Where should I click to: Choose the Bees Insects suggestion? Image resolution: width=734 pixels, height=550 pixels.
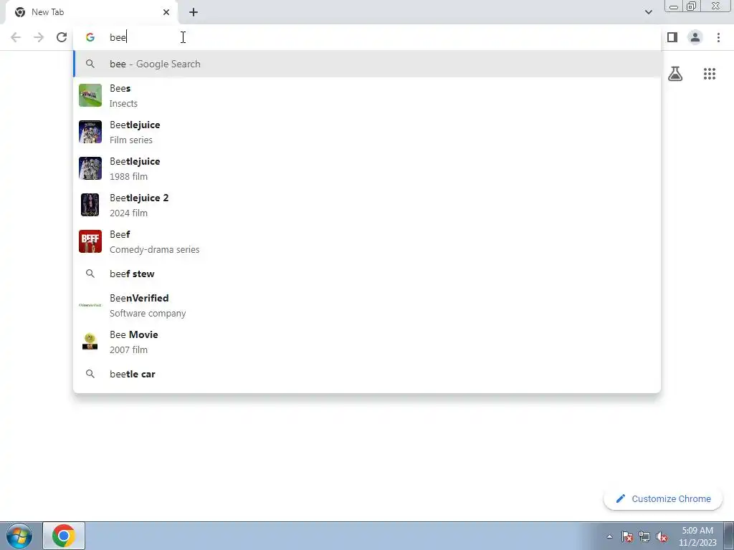pyautogui.click(x=368, y=95)
